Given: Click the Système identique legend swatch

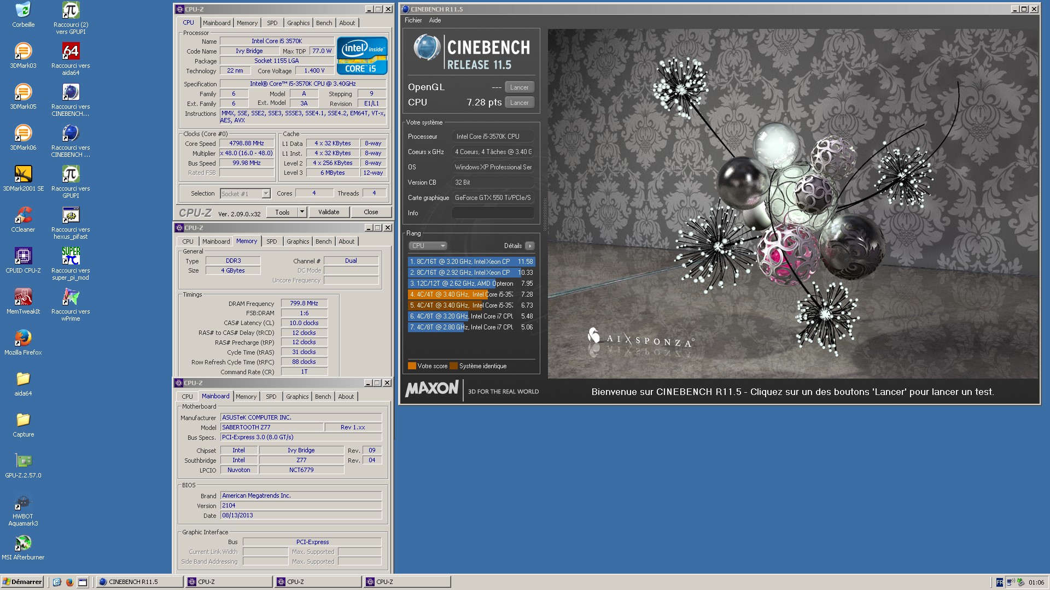Looking at the screenshot, I should pyautogui.click(x=453, y=366).
